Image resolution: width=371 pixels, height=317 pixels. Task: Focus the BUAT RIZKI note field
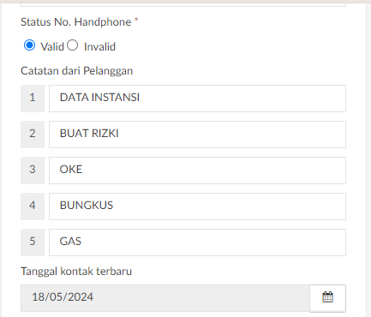tap(197, 135)
